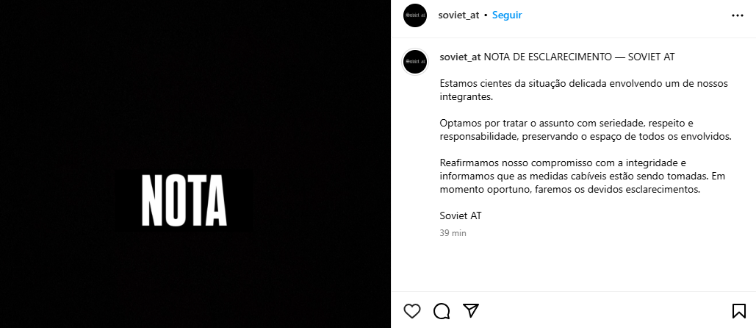Click "NOTA DE ESCLARECIMENTO" caption heading
The height and width of the screenshot is (328, 756).
click(x=548, y=57)
